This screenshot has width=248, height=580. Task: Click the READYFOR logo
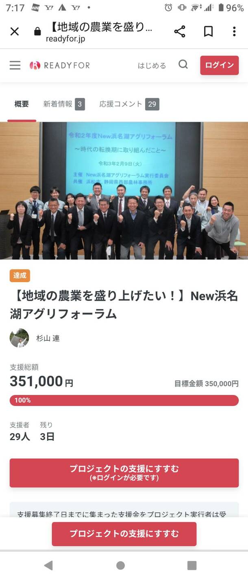click(x=60, y=65)
